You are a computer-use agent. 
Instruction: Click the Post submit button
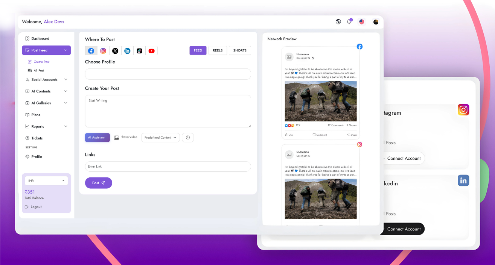click(98, 183)
